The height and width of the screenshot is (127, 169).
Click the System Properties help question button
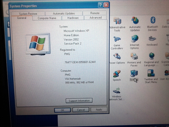point(100,5)
